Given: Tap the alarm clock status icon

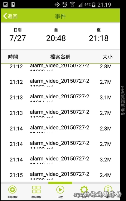Looking at the screenshot, I should click(x=65, y=5).
